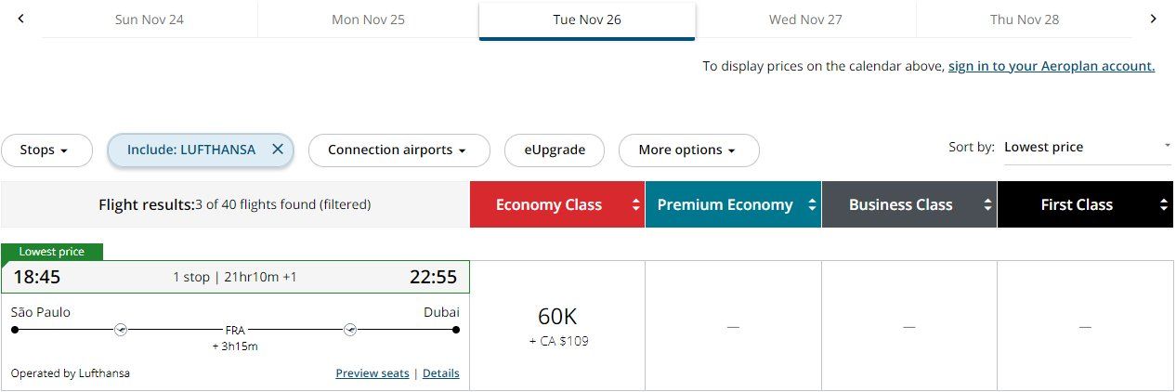The width and height of the screenshot is (1176, 392).
Task: Switch to the Wed Nov 27 tab
Action: 805,20
